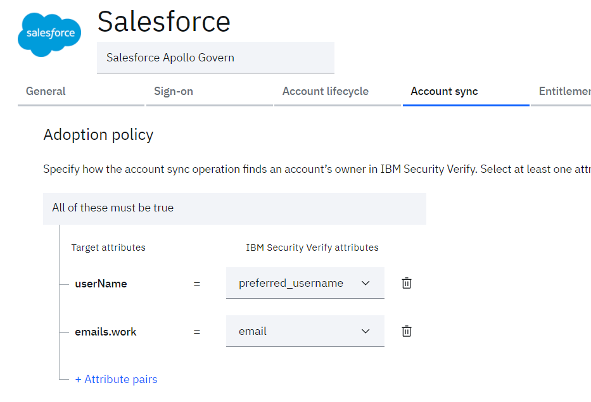Add new Attribute pairs link
The height and width of the screenshot is (402, 591).
coord(116,379)
